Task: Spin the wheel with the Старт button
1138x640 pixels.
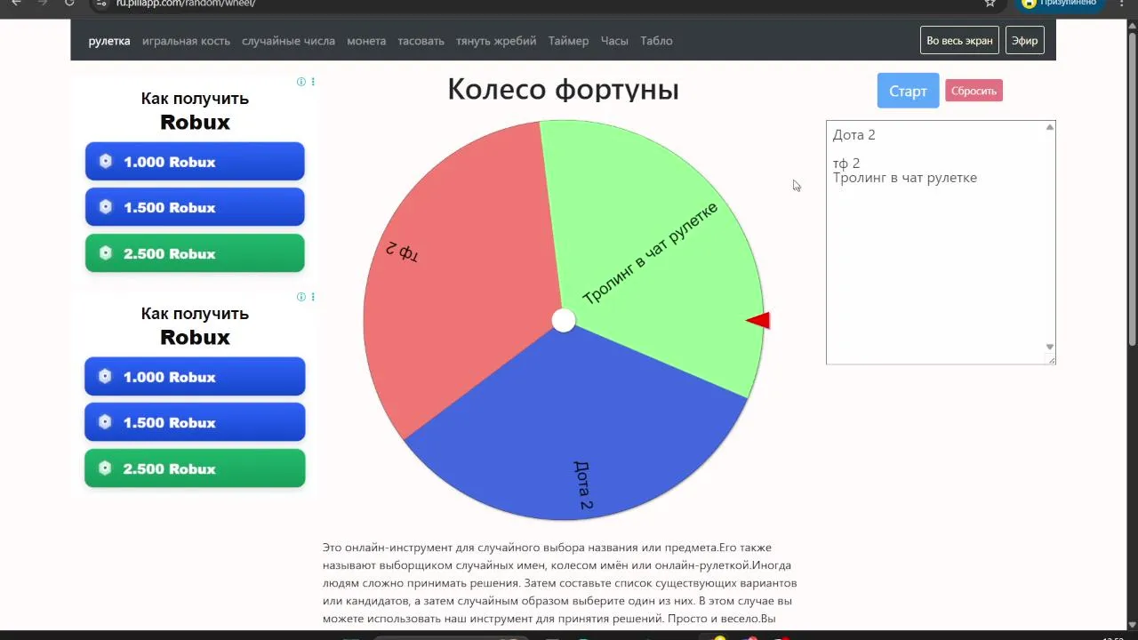Action: point(908,91)
